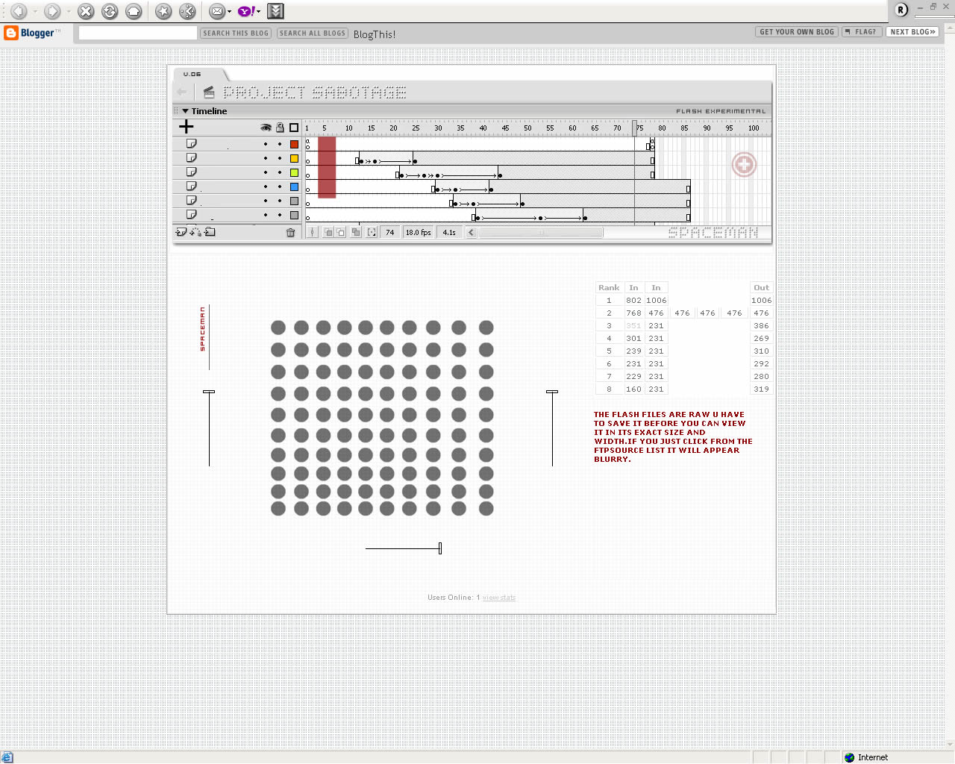Open the view stats link

[498, 598]
